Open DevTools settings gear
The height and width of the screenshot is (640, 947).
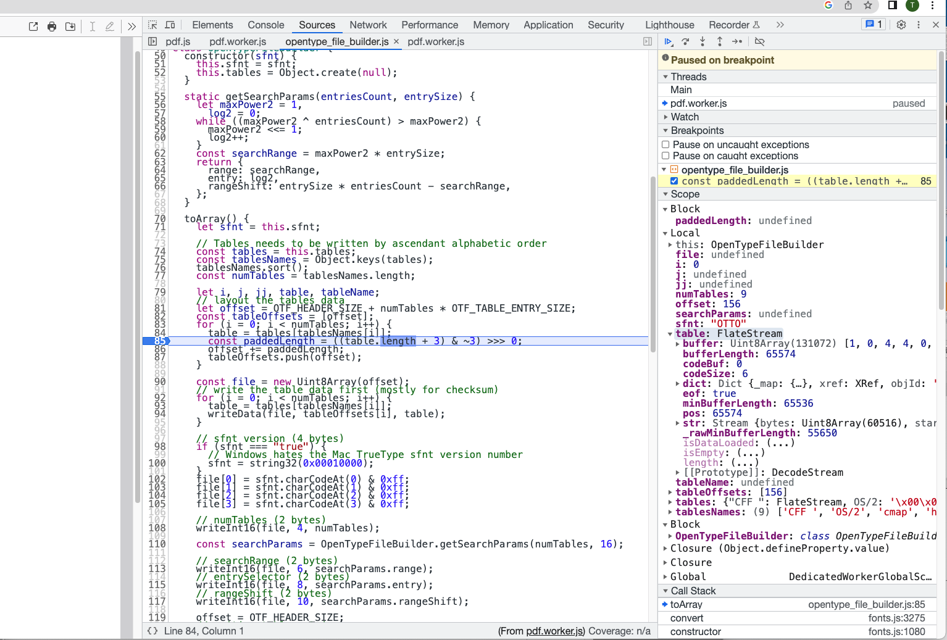tap(901, 25)
